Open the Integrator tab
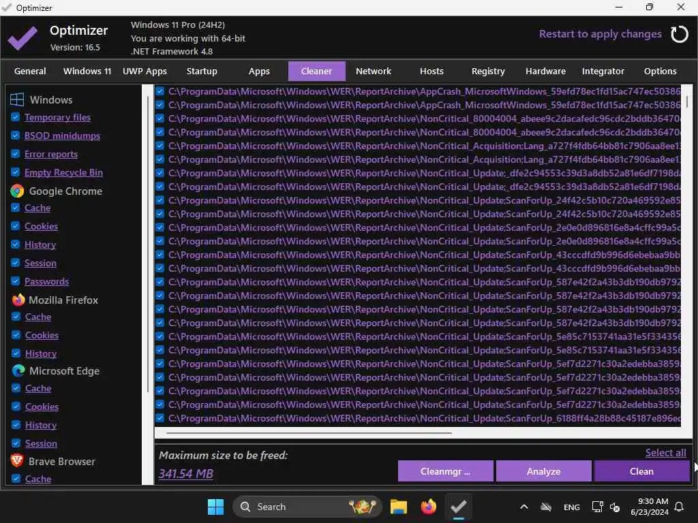This screenshot has width=698, height=523. point(603,71)
